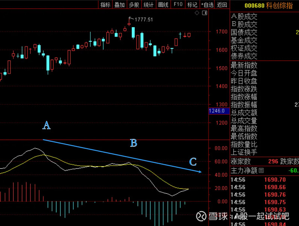Viewport: 299px width, 226px height.
Task: Select the 权证成交 row
Action: (x=264, y=48)
